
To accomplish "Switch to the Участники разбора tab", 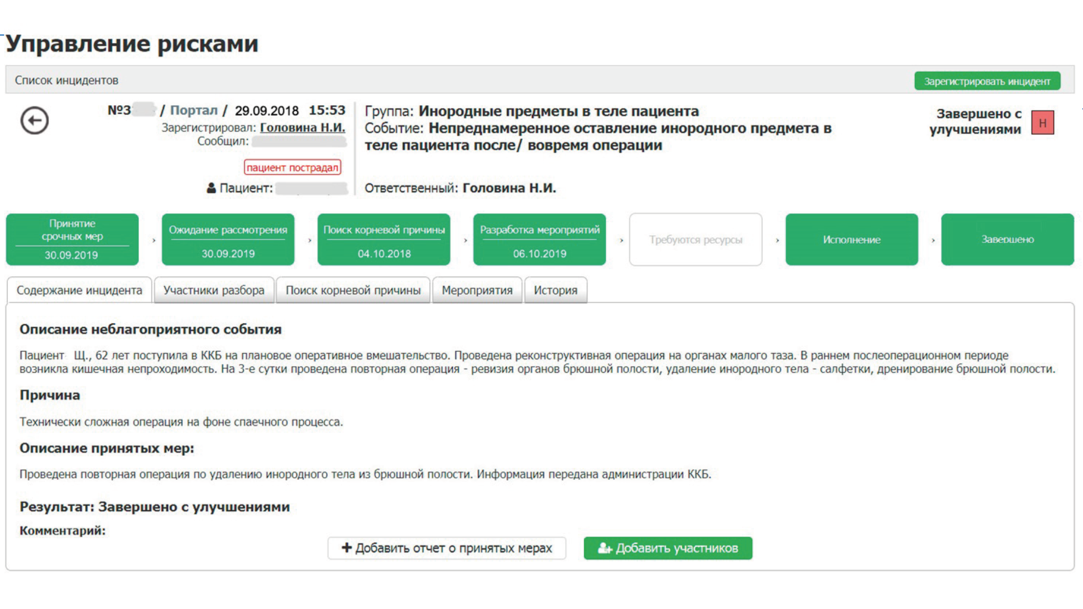I will tap(214, 290).
